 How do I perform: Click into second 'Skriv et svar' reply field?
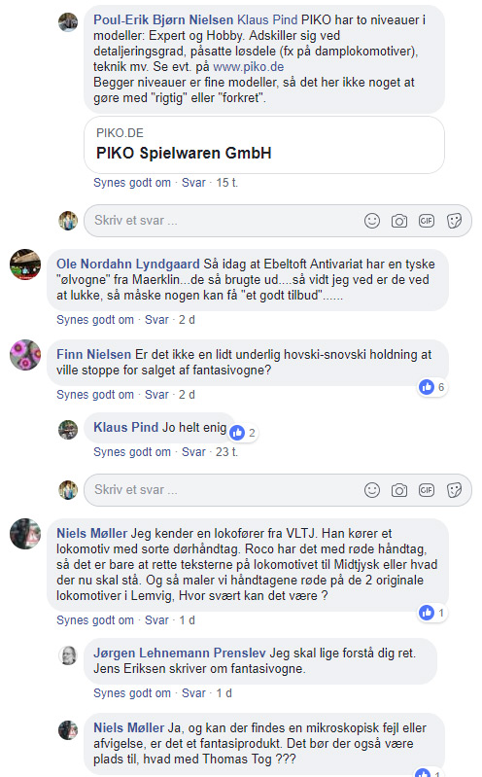(223, 490)
